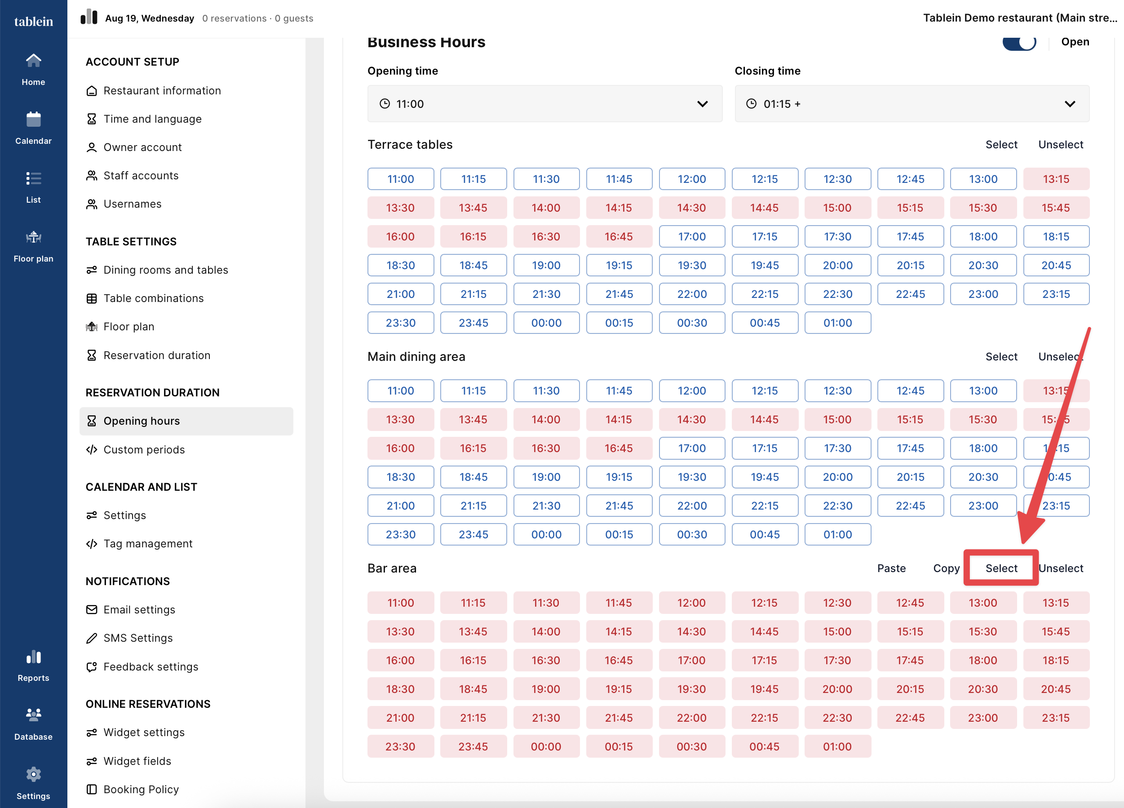Open the Reports bar-chart icon
The image size is (1124, 808).
33,657
